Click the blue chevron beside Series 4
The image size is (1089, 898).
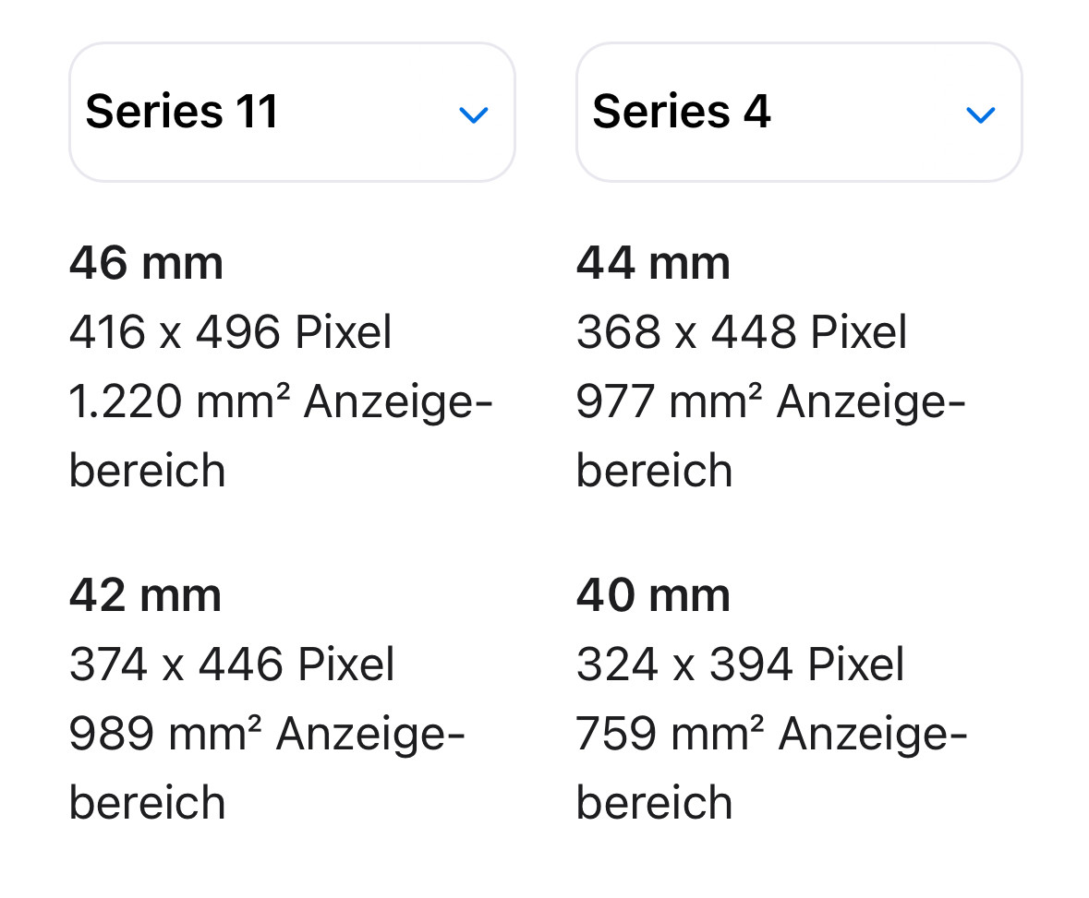pos(981,114)
